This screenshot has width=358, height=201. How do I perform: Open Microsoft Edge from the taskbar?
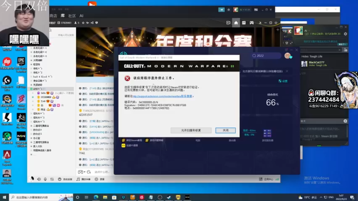(96, 197)
